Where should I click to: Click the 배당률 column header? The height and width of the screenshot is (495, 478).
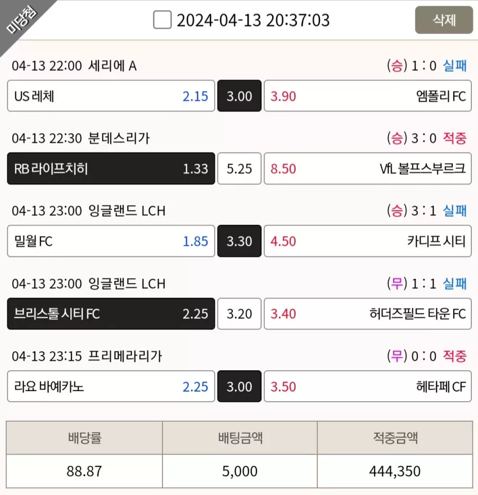click(84, 438)
